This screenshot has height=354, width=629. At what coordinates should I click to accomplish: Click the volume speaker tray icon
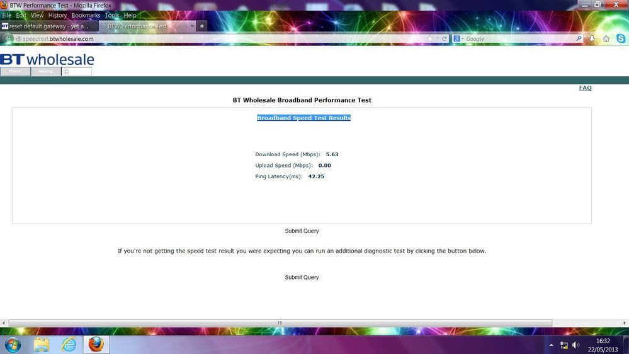576,345
